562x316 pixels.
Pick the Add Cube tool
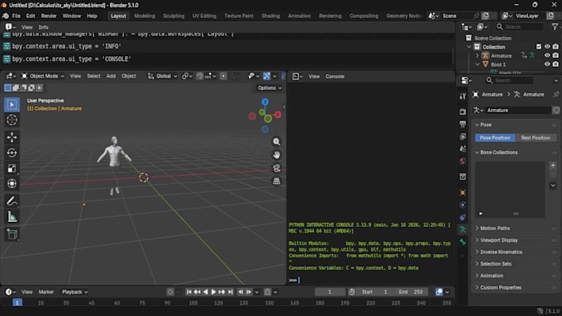coord(12,234)
